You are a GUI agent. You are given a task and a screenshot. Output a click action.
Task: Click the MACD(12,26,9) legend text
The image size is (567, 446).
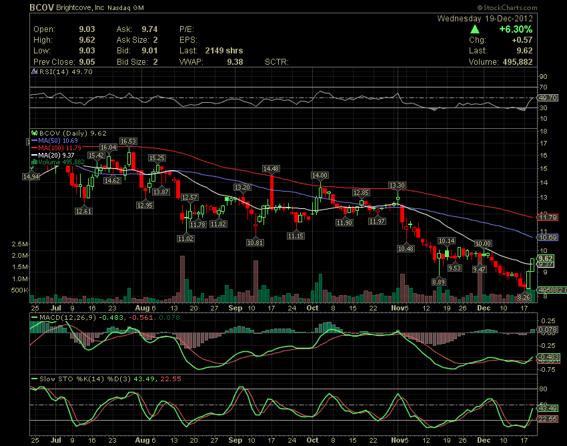coord(67,318)
